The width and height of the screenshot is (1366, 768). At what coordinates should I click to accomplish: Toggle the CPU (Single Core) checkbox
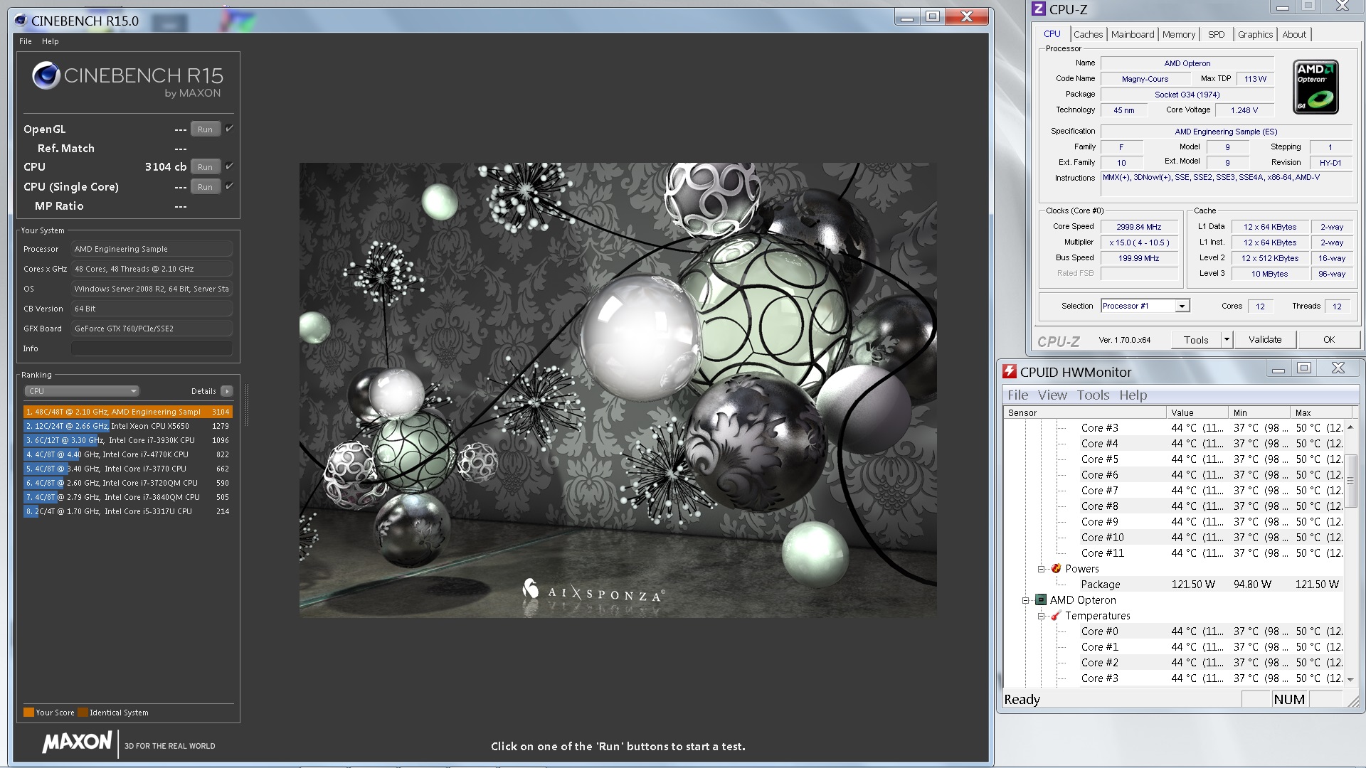229,186
